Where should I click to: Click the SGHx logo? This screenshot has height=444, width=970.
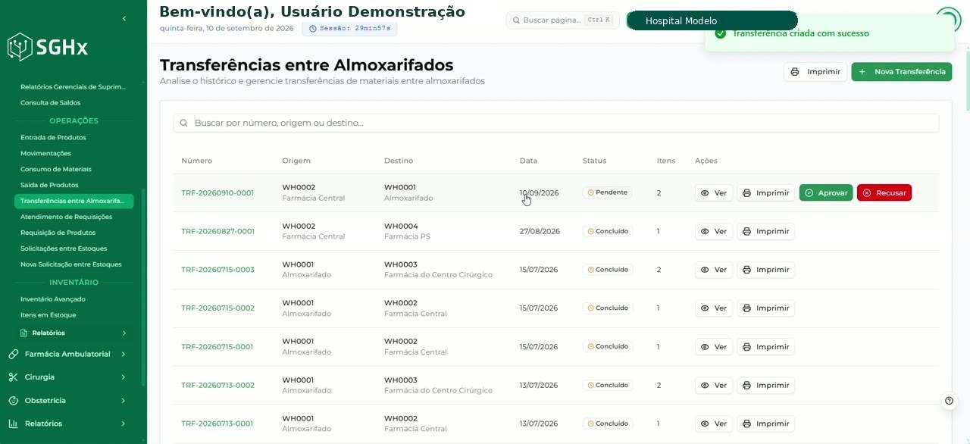(x=48, y=47)
